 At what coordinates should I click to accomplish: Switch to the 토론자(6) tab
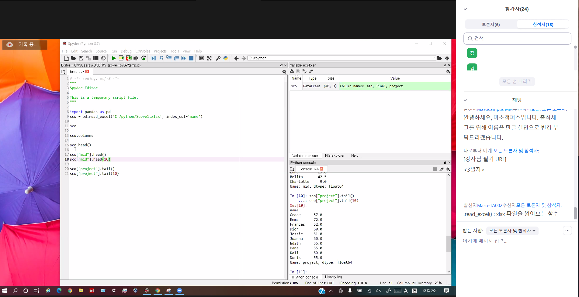(491, 24)
